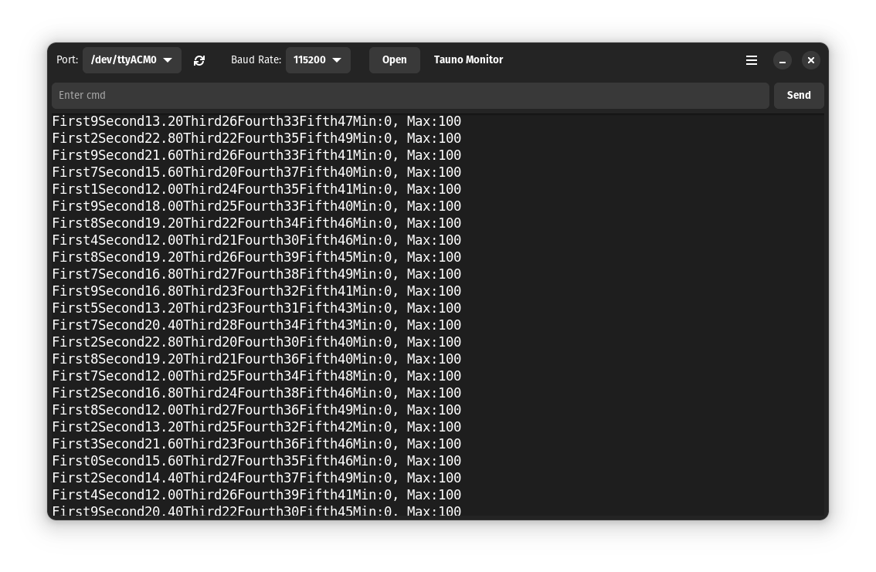Click the Port: label

tap(67, 60)
